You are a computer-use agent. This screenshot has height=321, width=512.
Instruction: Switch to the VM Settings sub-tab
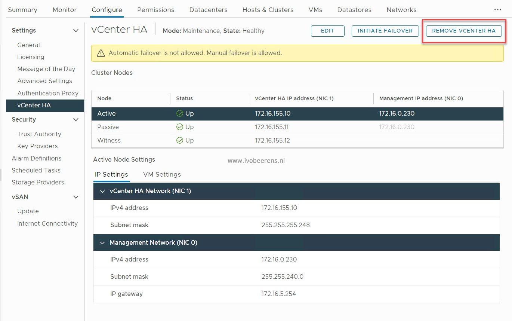pos(162,174)
